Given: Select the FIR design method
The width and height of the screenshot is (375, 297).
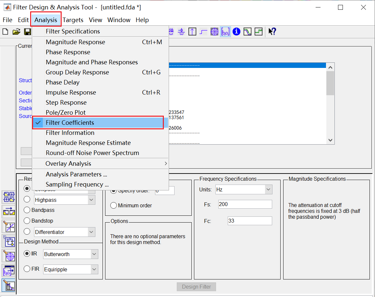Looking at the screenshot, I should pyautogui.click(x=27, y=269).
